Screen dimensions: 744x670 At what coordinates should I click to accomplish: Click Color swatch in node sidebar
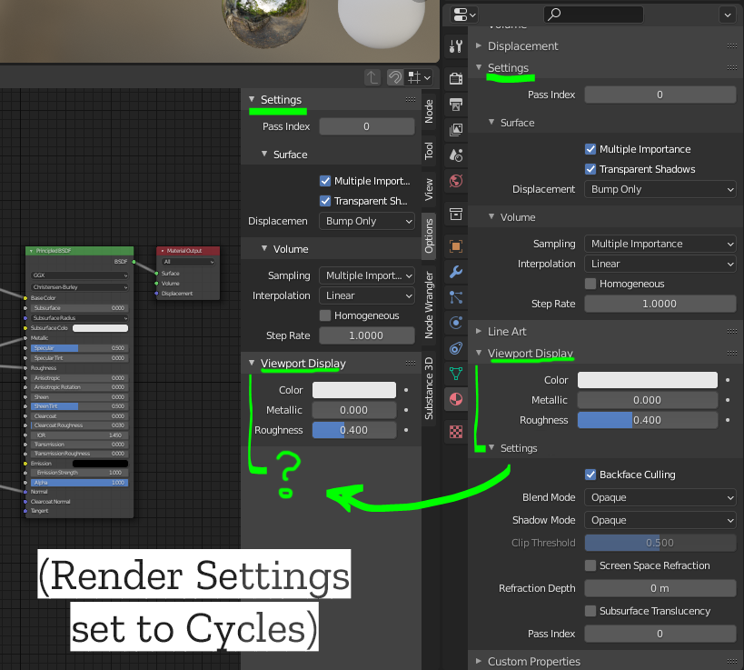354,390
